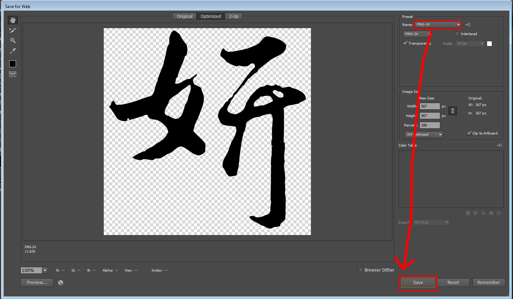The height and width of the screenshot is (299, 513).
Task: Switch to the 2-Up tab
Action: pyautogui.click(x=234, y=16)
